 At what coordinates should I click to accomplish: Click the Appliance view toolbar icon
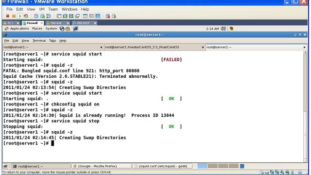(91, 16)
